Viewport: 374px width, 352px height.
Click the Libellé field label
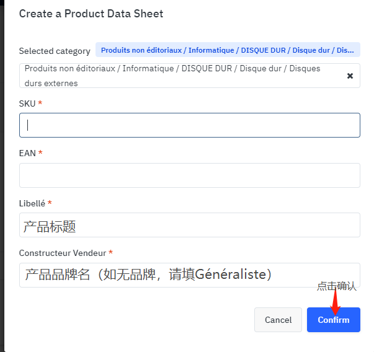[32, 203]
